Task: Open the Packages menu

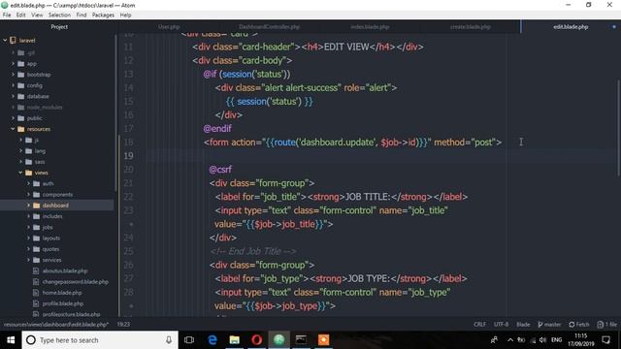Action: coord(103,16)
